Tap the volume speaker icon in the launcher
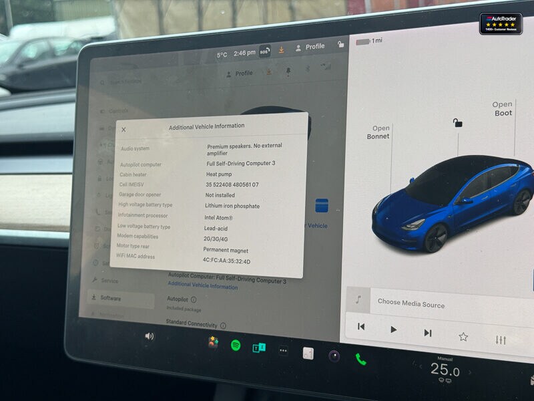 pos(150,336)
